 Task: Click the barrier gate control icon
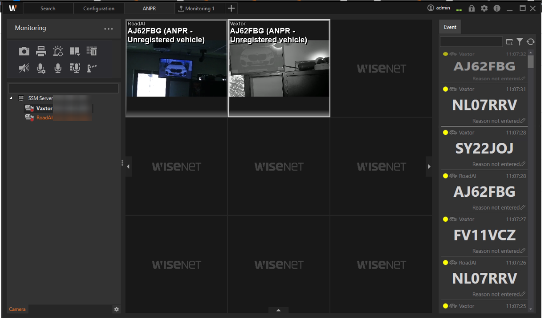click(x=92, y=68)
